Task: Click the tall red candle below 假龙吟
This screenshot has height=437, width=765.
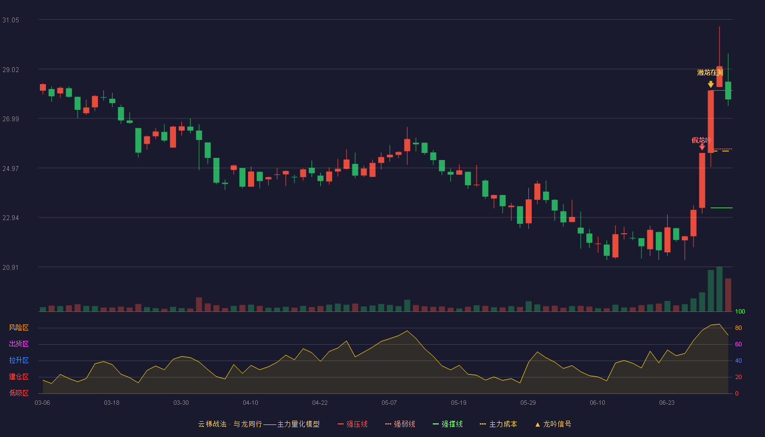Action: coord(702,180)
